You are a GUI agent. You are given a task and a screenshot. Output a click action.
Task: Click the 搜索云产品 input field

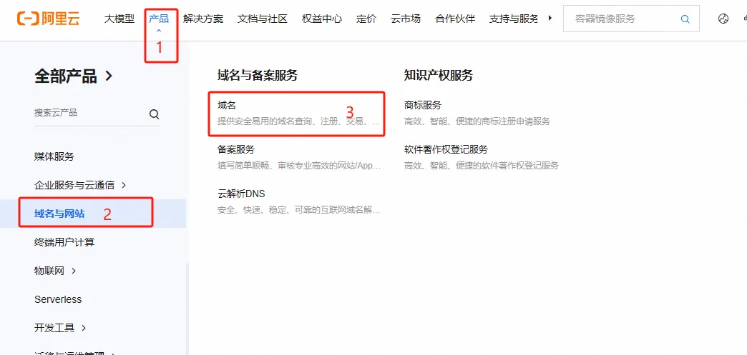click(x=91, y=114)
